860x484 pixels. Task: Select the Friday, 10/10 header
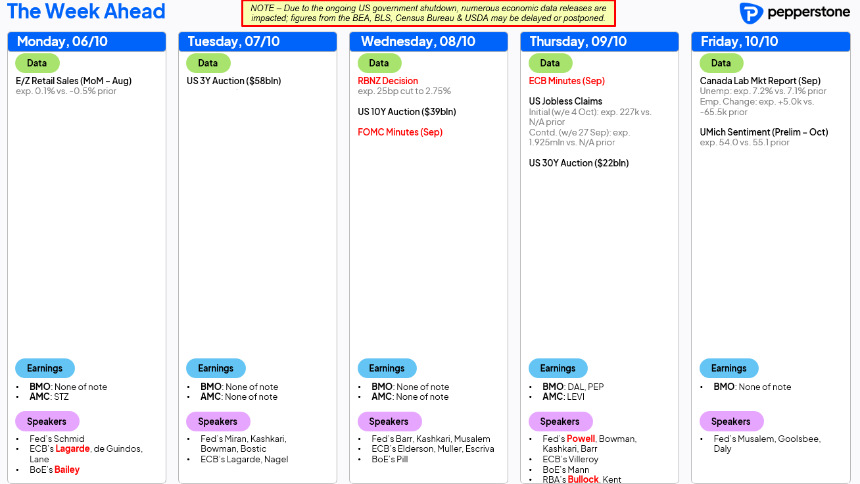click(x=771, y=41)
